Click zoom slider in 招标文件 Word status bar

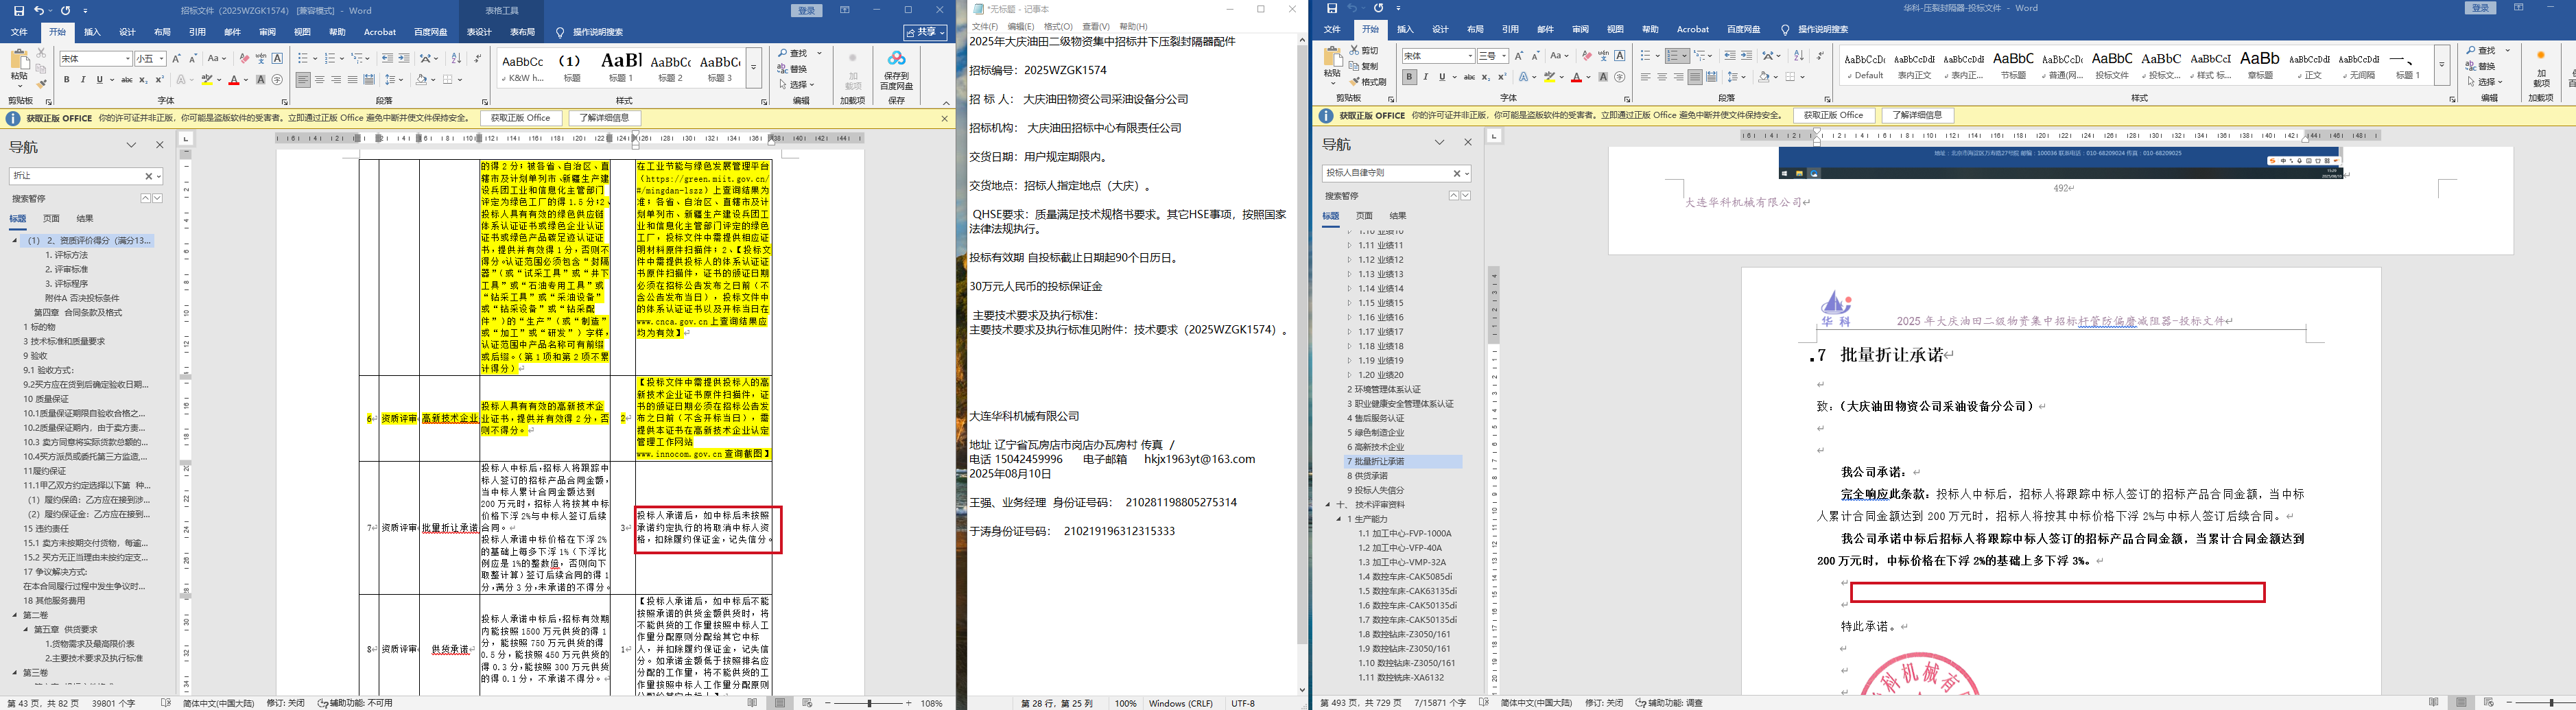point(869,703)
